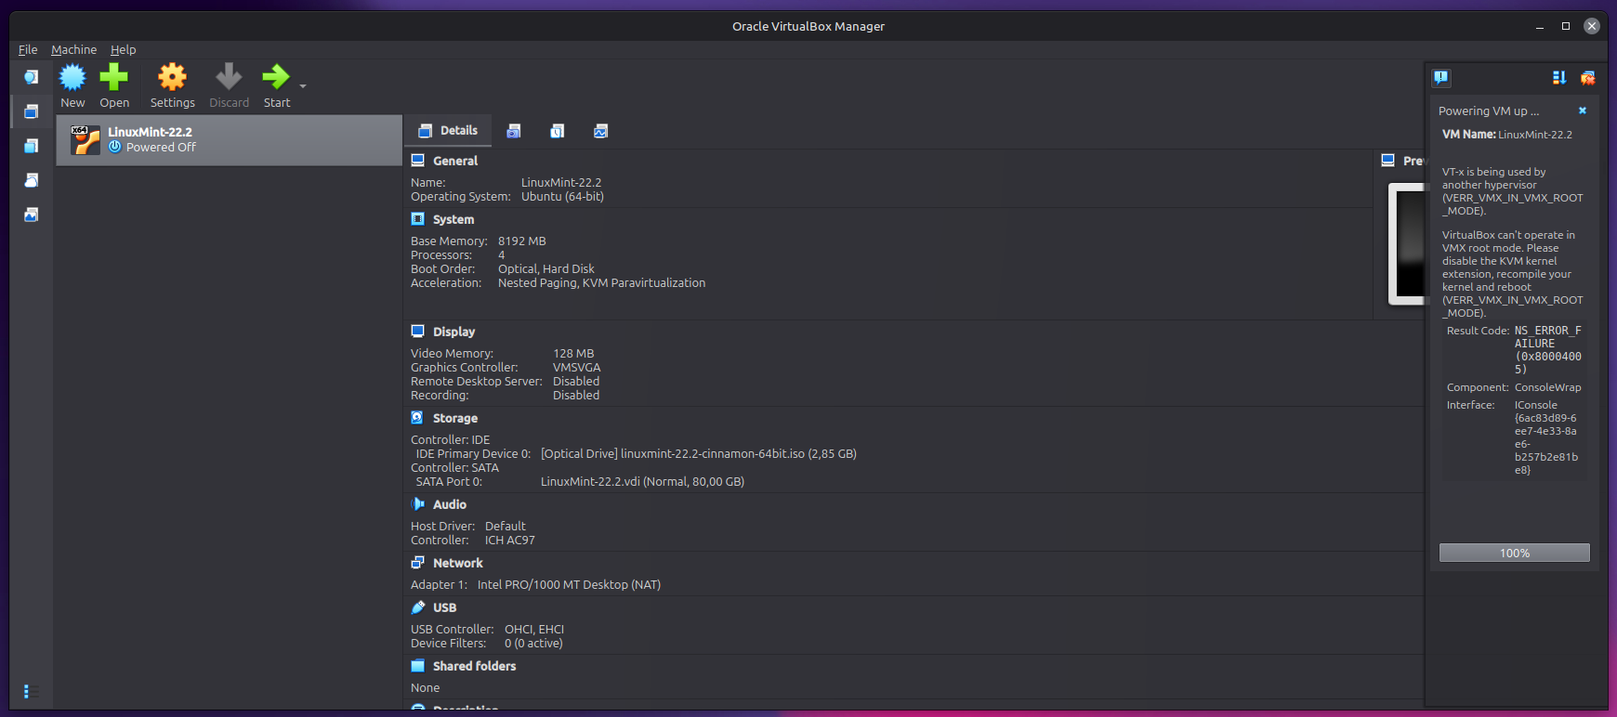The image size is (1617, 717).
Task: Switch to the Details tab
Action: pos(450,131)
